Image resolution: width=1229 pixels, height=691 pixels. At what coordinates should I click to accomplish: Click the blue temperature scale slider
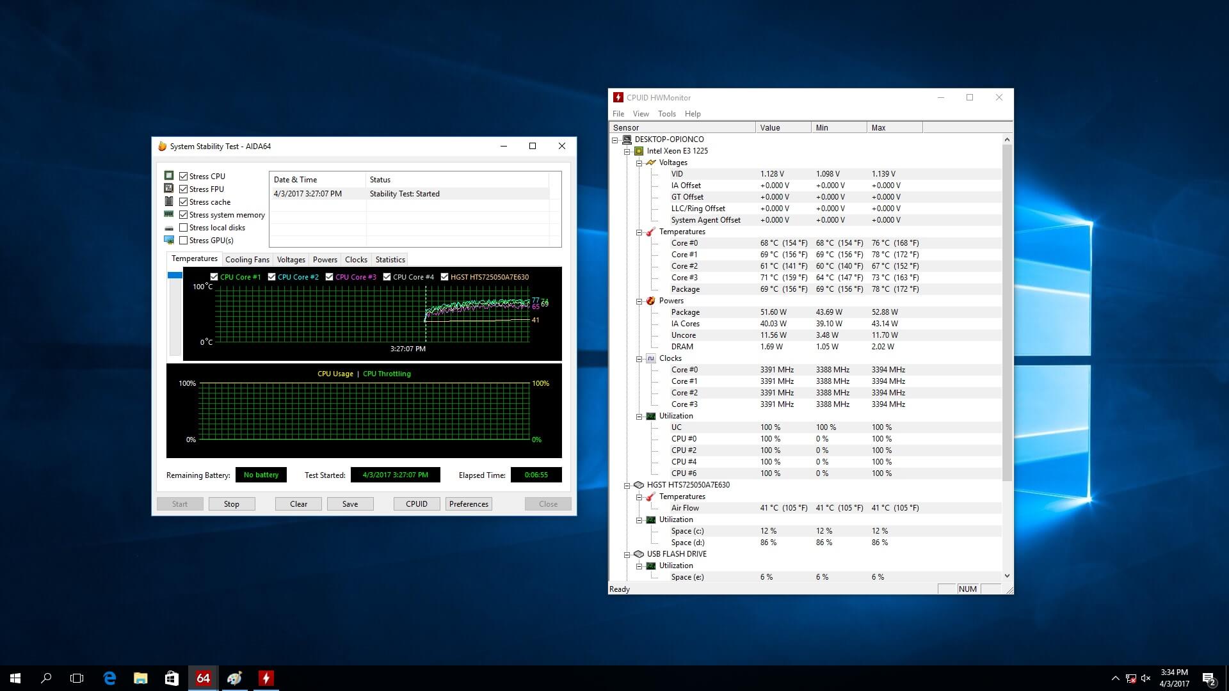[x=175, y=275]
